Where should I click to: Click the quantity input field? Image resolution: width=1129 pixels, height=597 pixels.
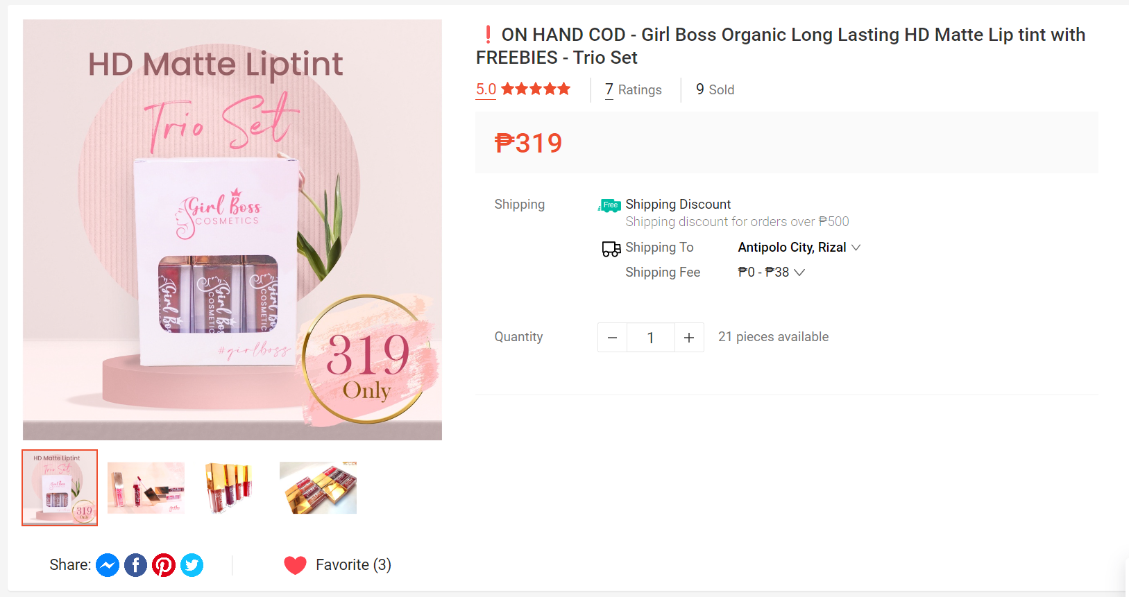tap(650, 338)
